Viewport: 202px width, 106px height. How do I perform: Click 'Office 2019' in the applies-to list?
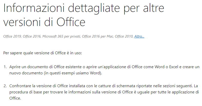(12, 37)
